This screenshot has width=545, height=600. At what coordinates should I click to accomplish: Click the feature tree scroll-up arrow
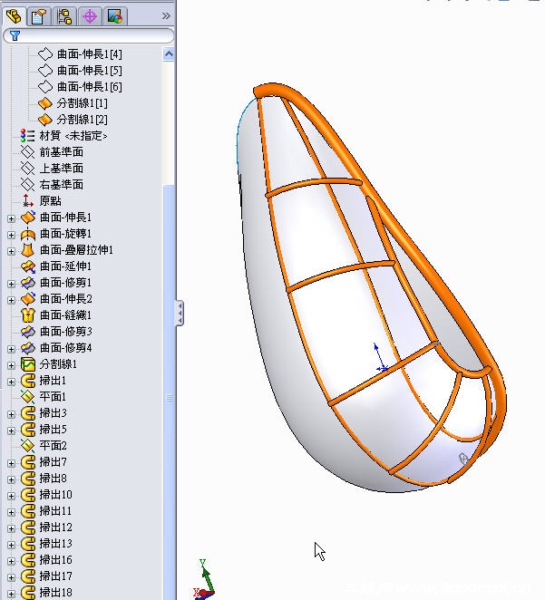click(x=169, y=54)
